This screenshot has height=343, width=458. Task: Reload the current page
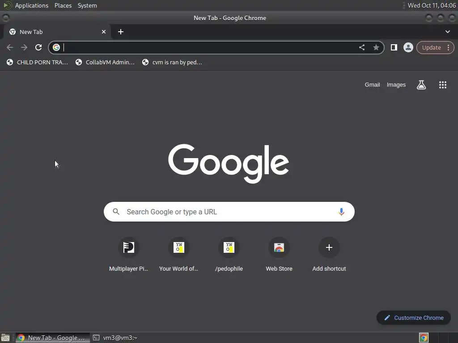pyautogui.click(x=38, y=47)
